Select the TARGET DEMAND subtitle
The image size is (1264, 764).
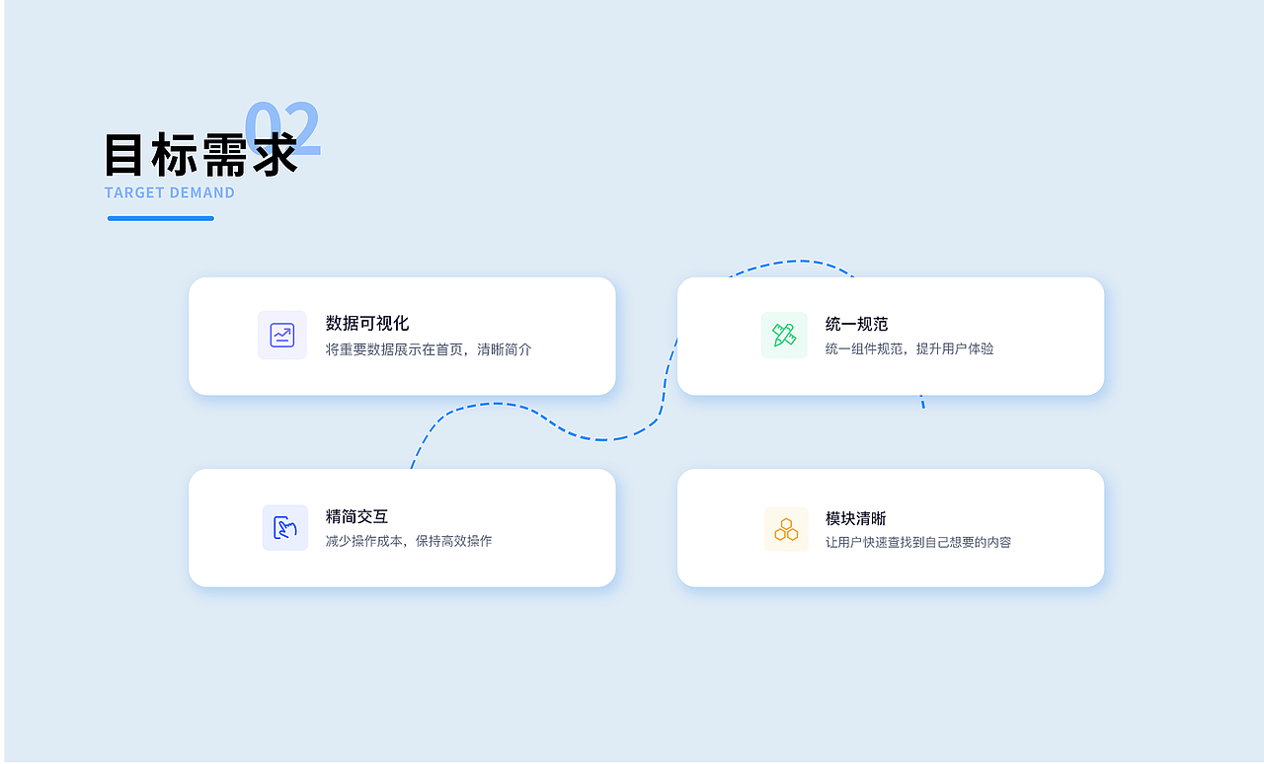coord(170,192)
